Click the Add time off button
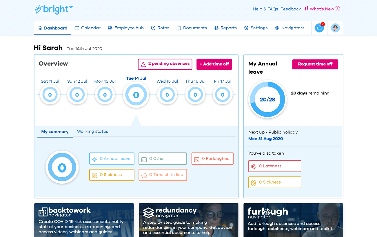 tap(214, 64)
